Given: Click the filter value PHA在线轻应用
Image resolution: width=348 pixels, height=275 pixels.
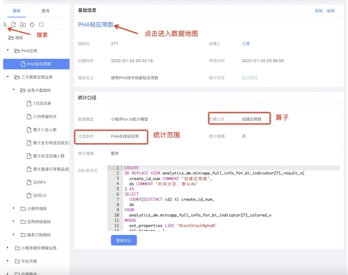Looking at the screenshot, I should 125,136.
